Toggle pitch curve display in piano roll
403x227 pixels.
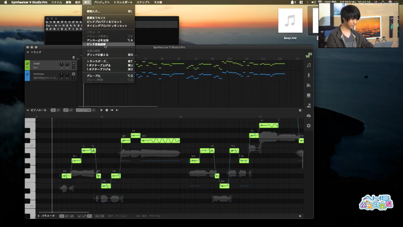tap(78, 110)
